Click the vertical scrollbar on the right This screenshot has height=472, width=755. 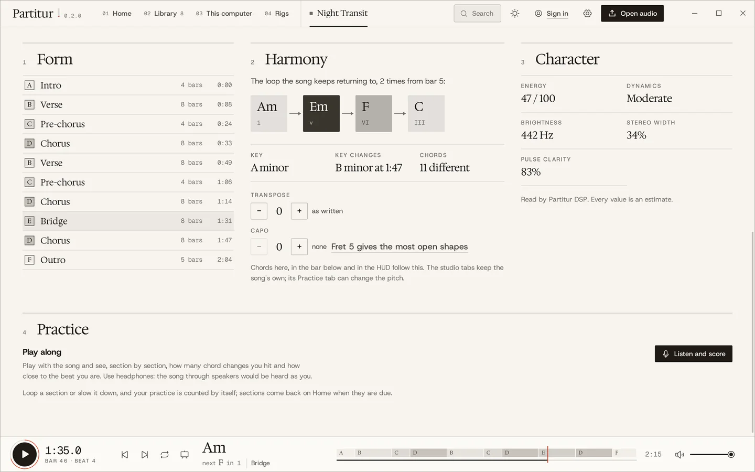[x=753, y=331]
